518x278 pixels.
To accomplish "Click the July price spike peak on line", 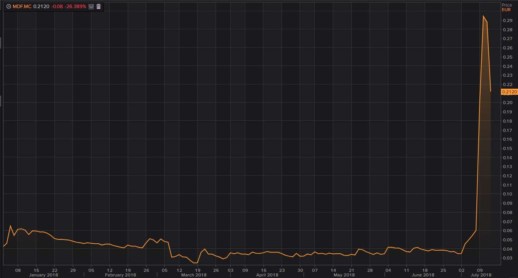I will click(x=483, y=16).
